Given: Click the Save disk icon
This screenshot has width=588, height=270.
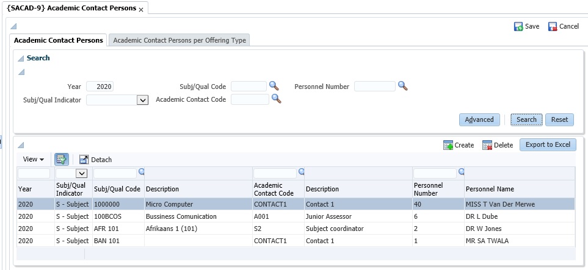Looking at the screenshot, I should click(518, 27).
